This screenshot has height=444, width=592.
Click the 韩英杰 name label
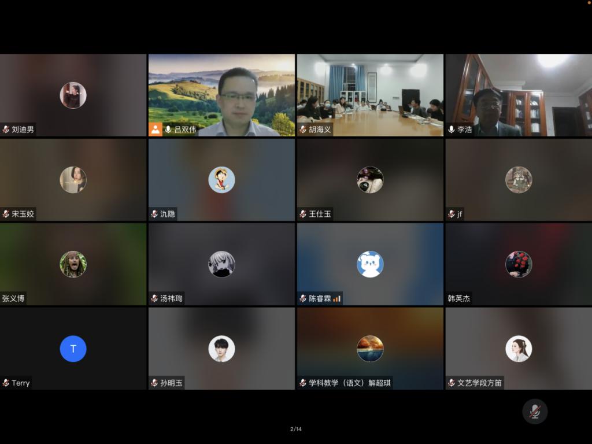pyautogui.click(x=459, y=299)
